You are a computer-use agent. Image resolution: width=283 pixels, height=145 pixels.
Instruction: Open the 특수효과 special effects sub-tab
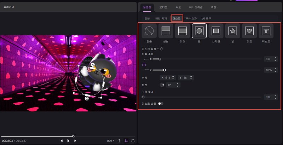coord(191,18)
